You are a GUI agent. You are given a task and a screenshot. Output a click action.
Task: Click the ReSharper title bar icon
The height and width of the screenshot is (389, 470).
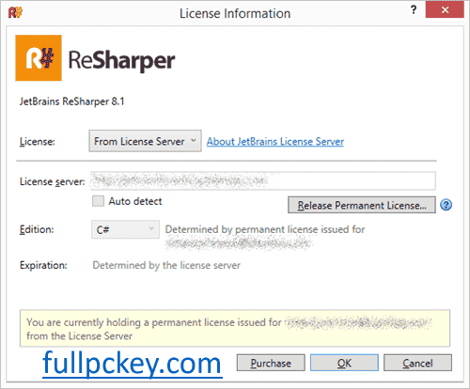pos(15,12)
